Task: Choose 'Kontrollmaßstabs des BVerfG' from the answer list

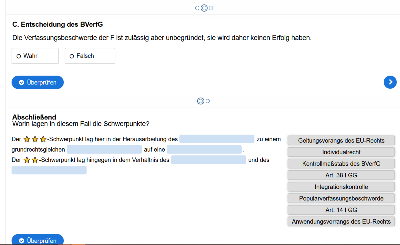Action: pyautogui.click(x=341, y=164)
